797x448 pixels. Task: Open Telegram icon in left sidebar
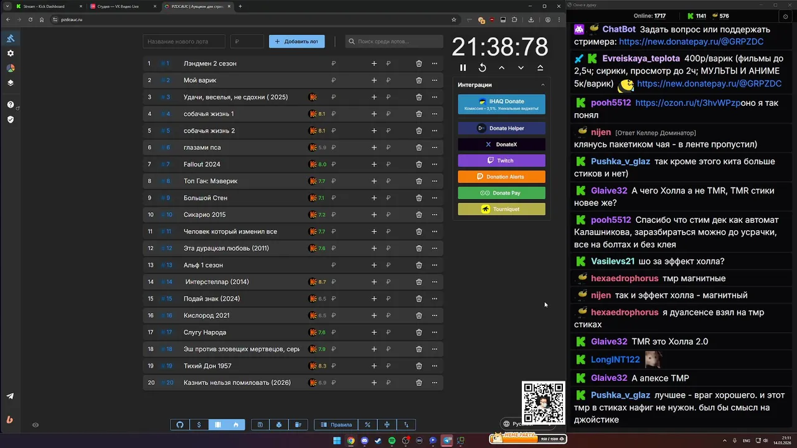coord(10,396)
